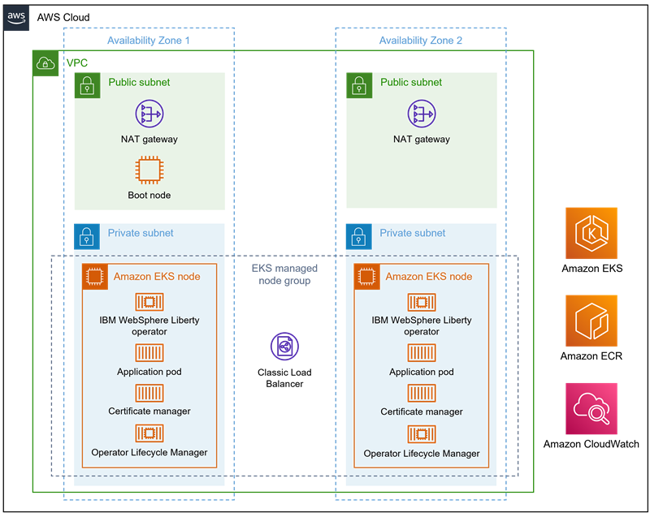Click the Certificate manager icon in Zone 1
This screenshot has width=650, height=517.
[x=149, y=394]
